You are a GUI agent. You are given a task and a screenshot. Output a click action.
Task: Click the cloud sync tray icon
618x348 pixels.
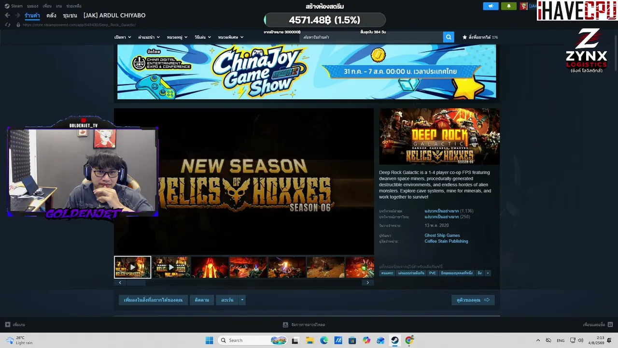548,340
